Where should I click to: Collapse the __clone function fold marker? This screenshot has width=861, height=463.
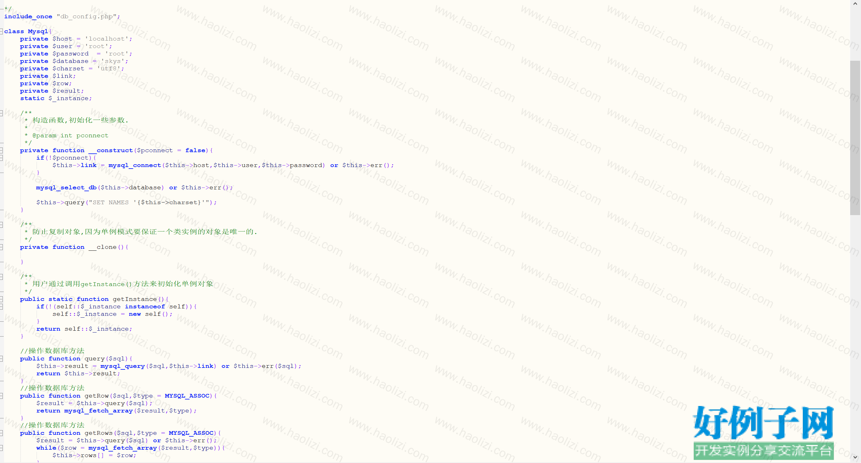(1, 247)
